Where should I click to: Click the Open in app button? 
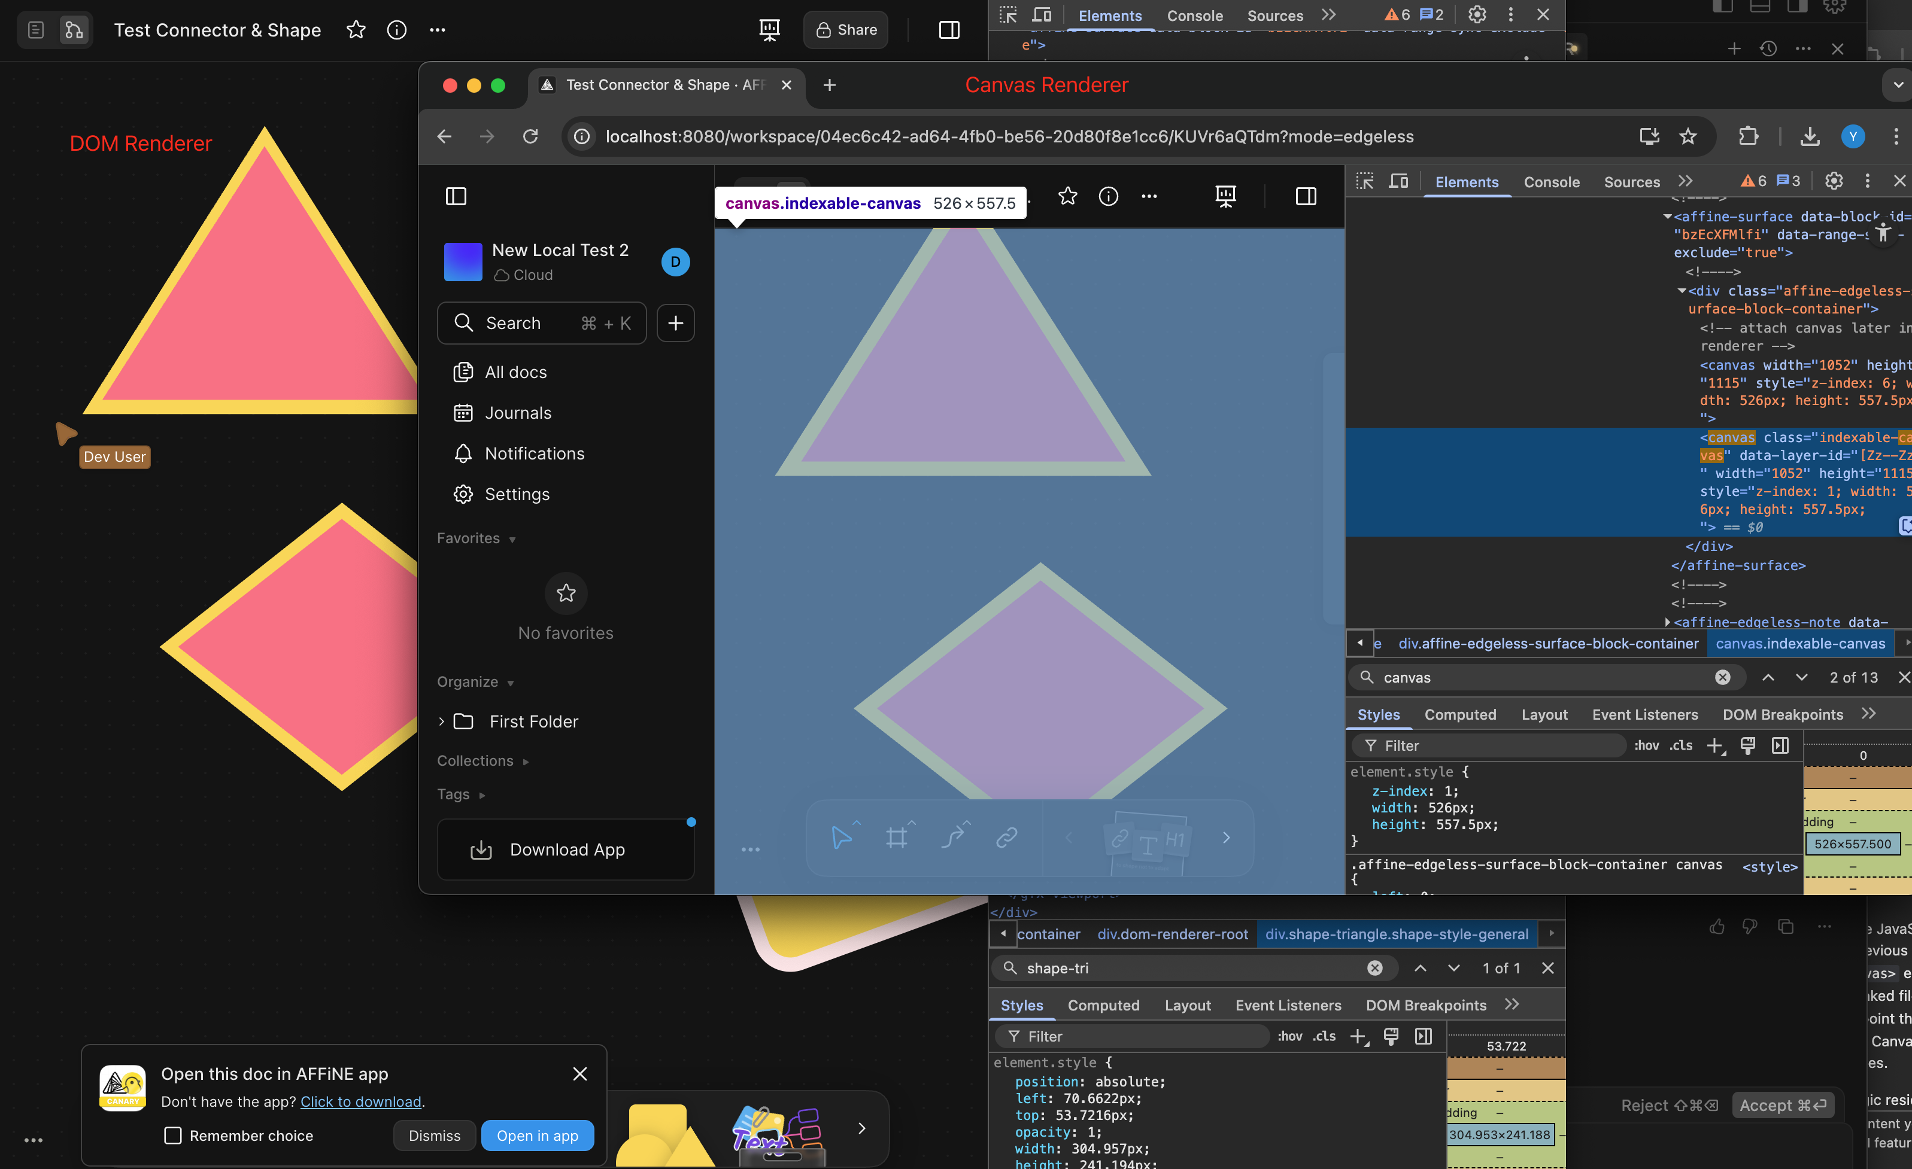pos(537,1135)
